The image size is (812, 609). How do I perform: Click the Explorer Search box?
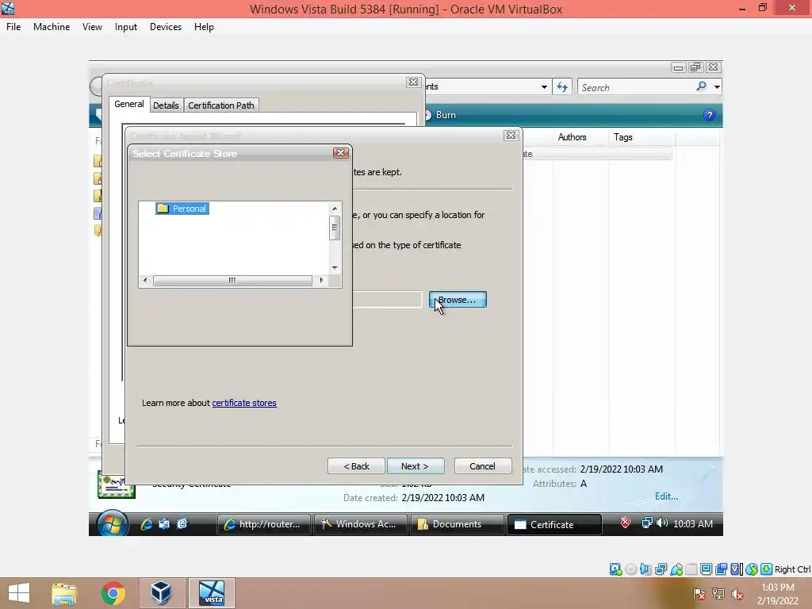point(637,87)
